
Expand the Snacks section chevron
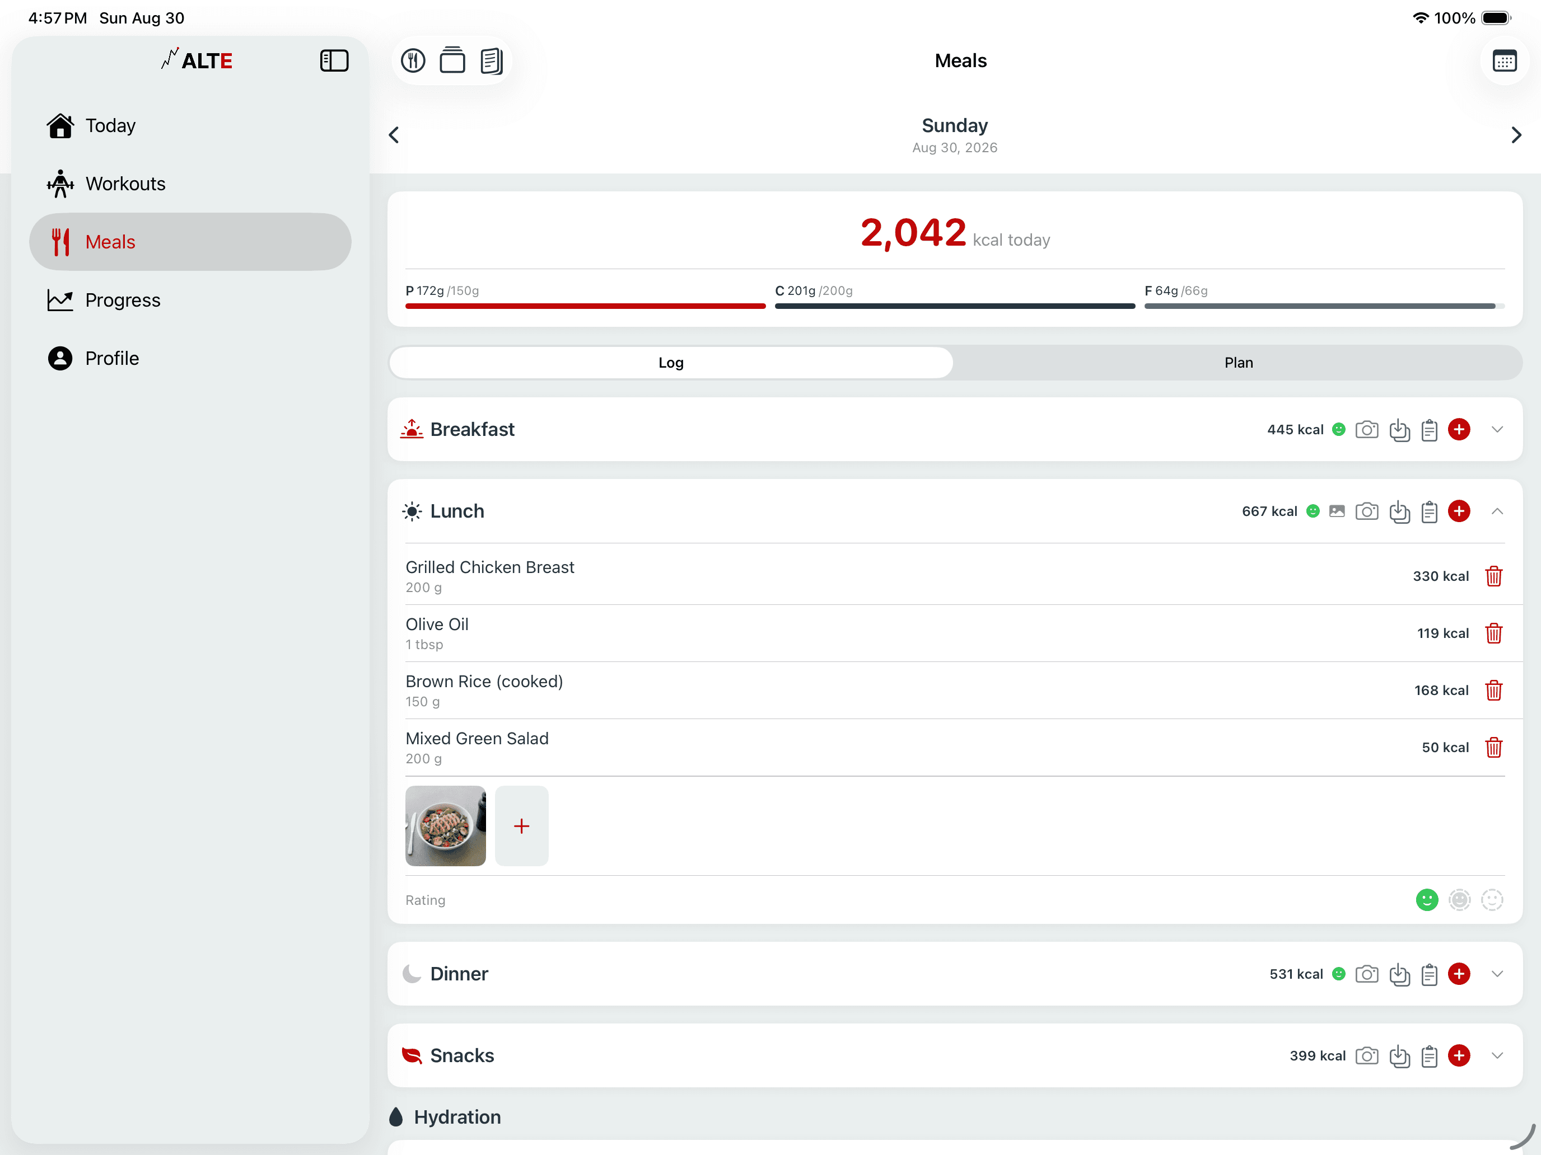click(x=1497, y=1056)
